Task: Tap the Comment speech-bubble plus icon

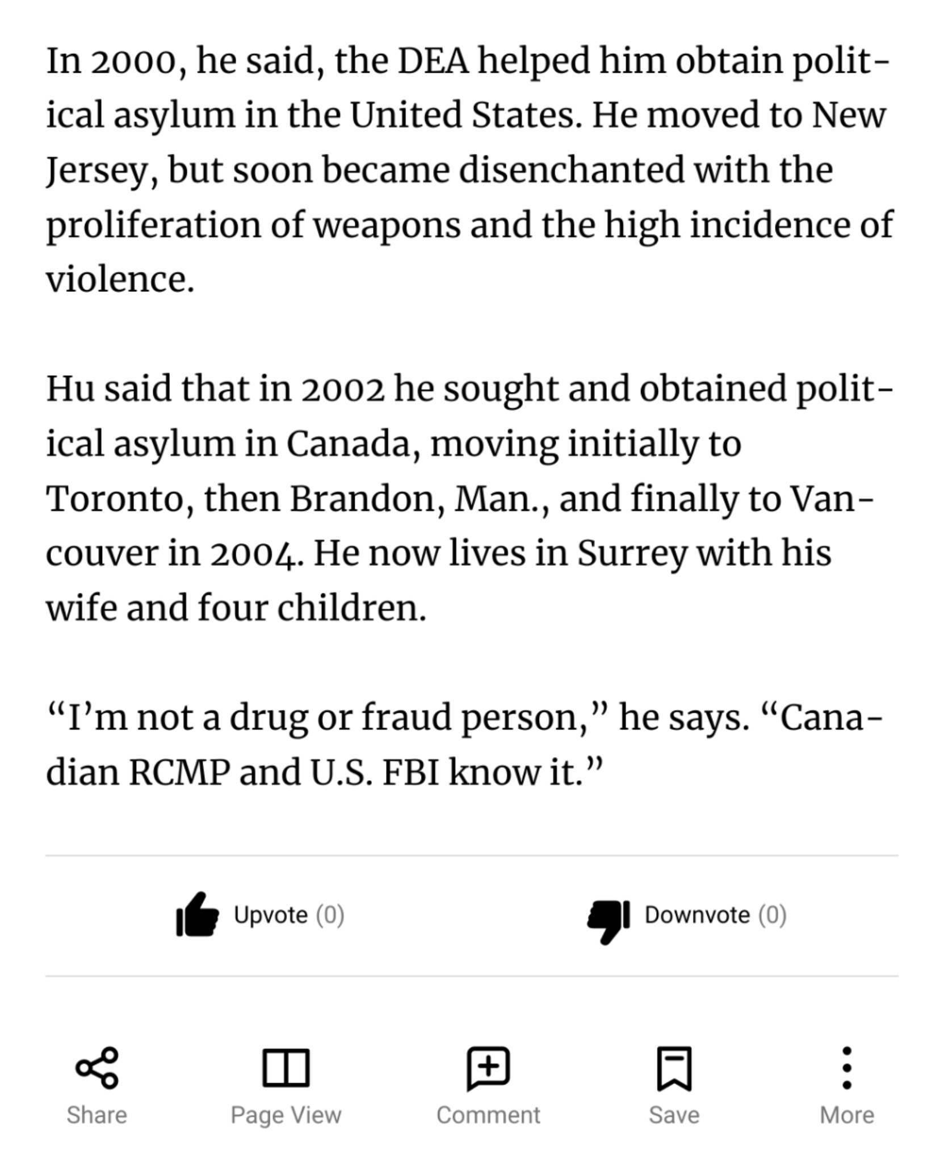Action: 488,1068
